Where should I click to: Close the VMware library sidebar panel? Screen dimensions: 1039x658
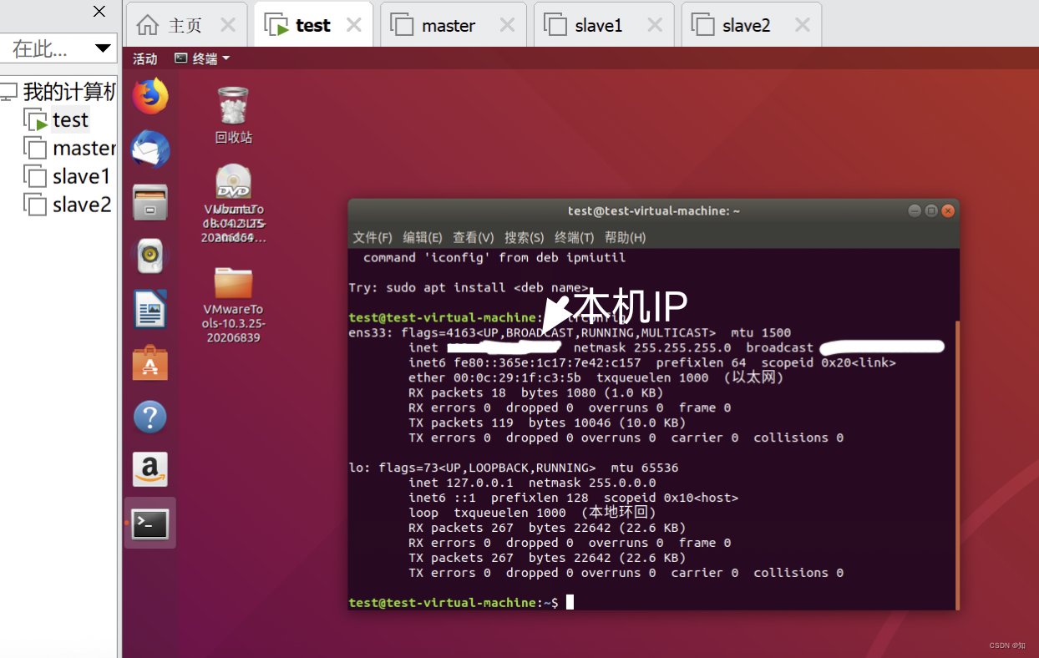pyautogui.click(x=99, y=12)
